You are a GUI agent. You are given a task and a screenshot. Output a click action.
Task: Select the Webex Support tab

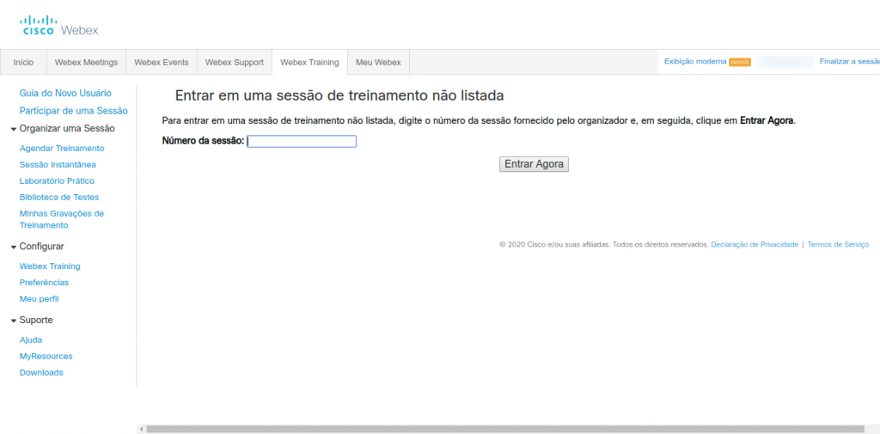coord(234,63)
